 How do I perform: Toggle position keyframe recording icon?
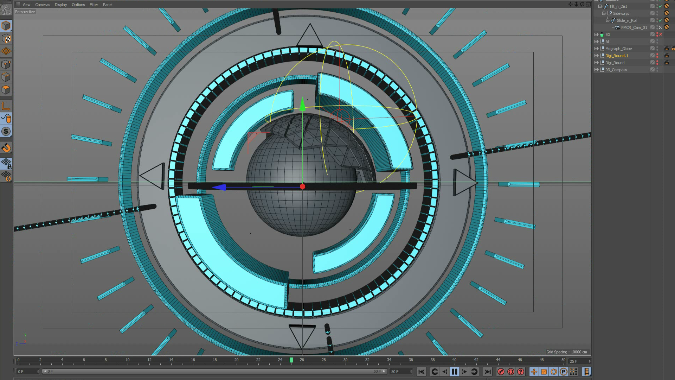point(534,372)
